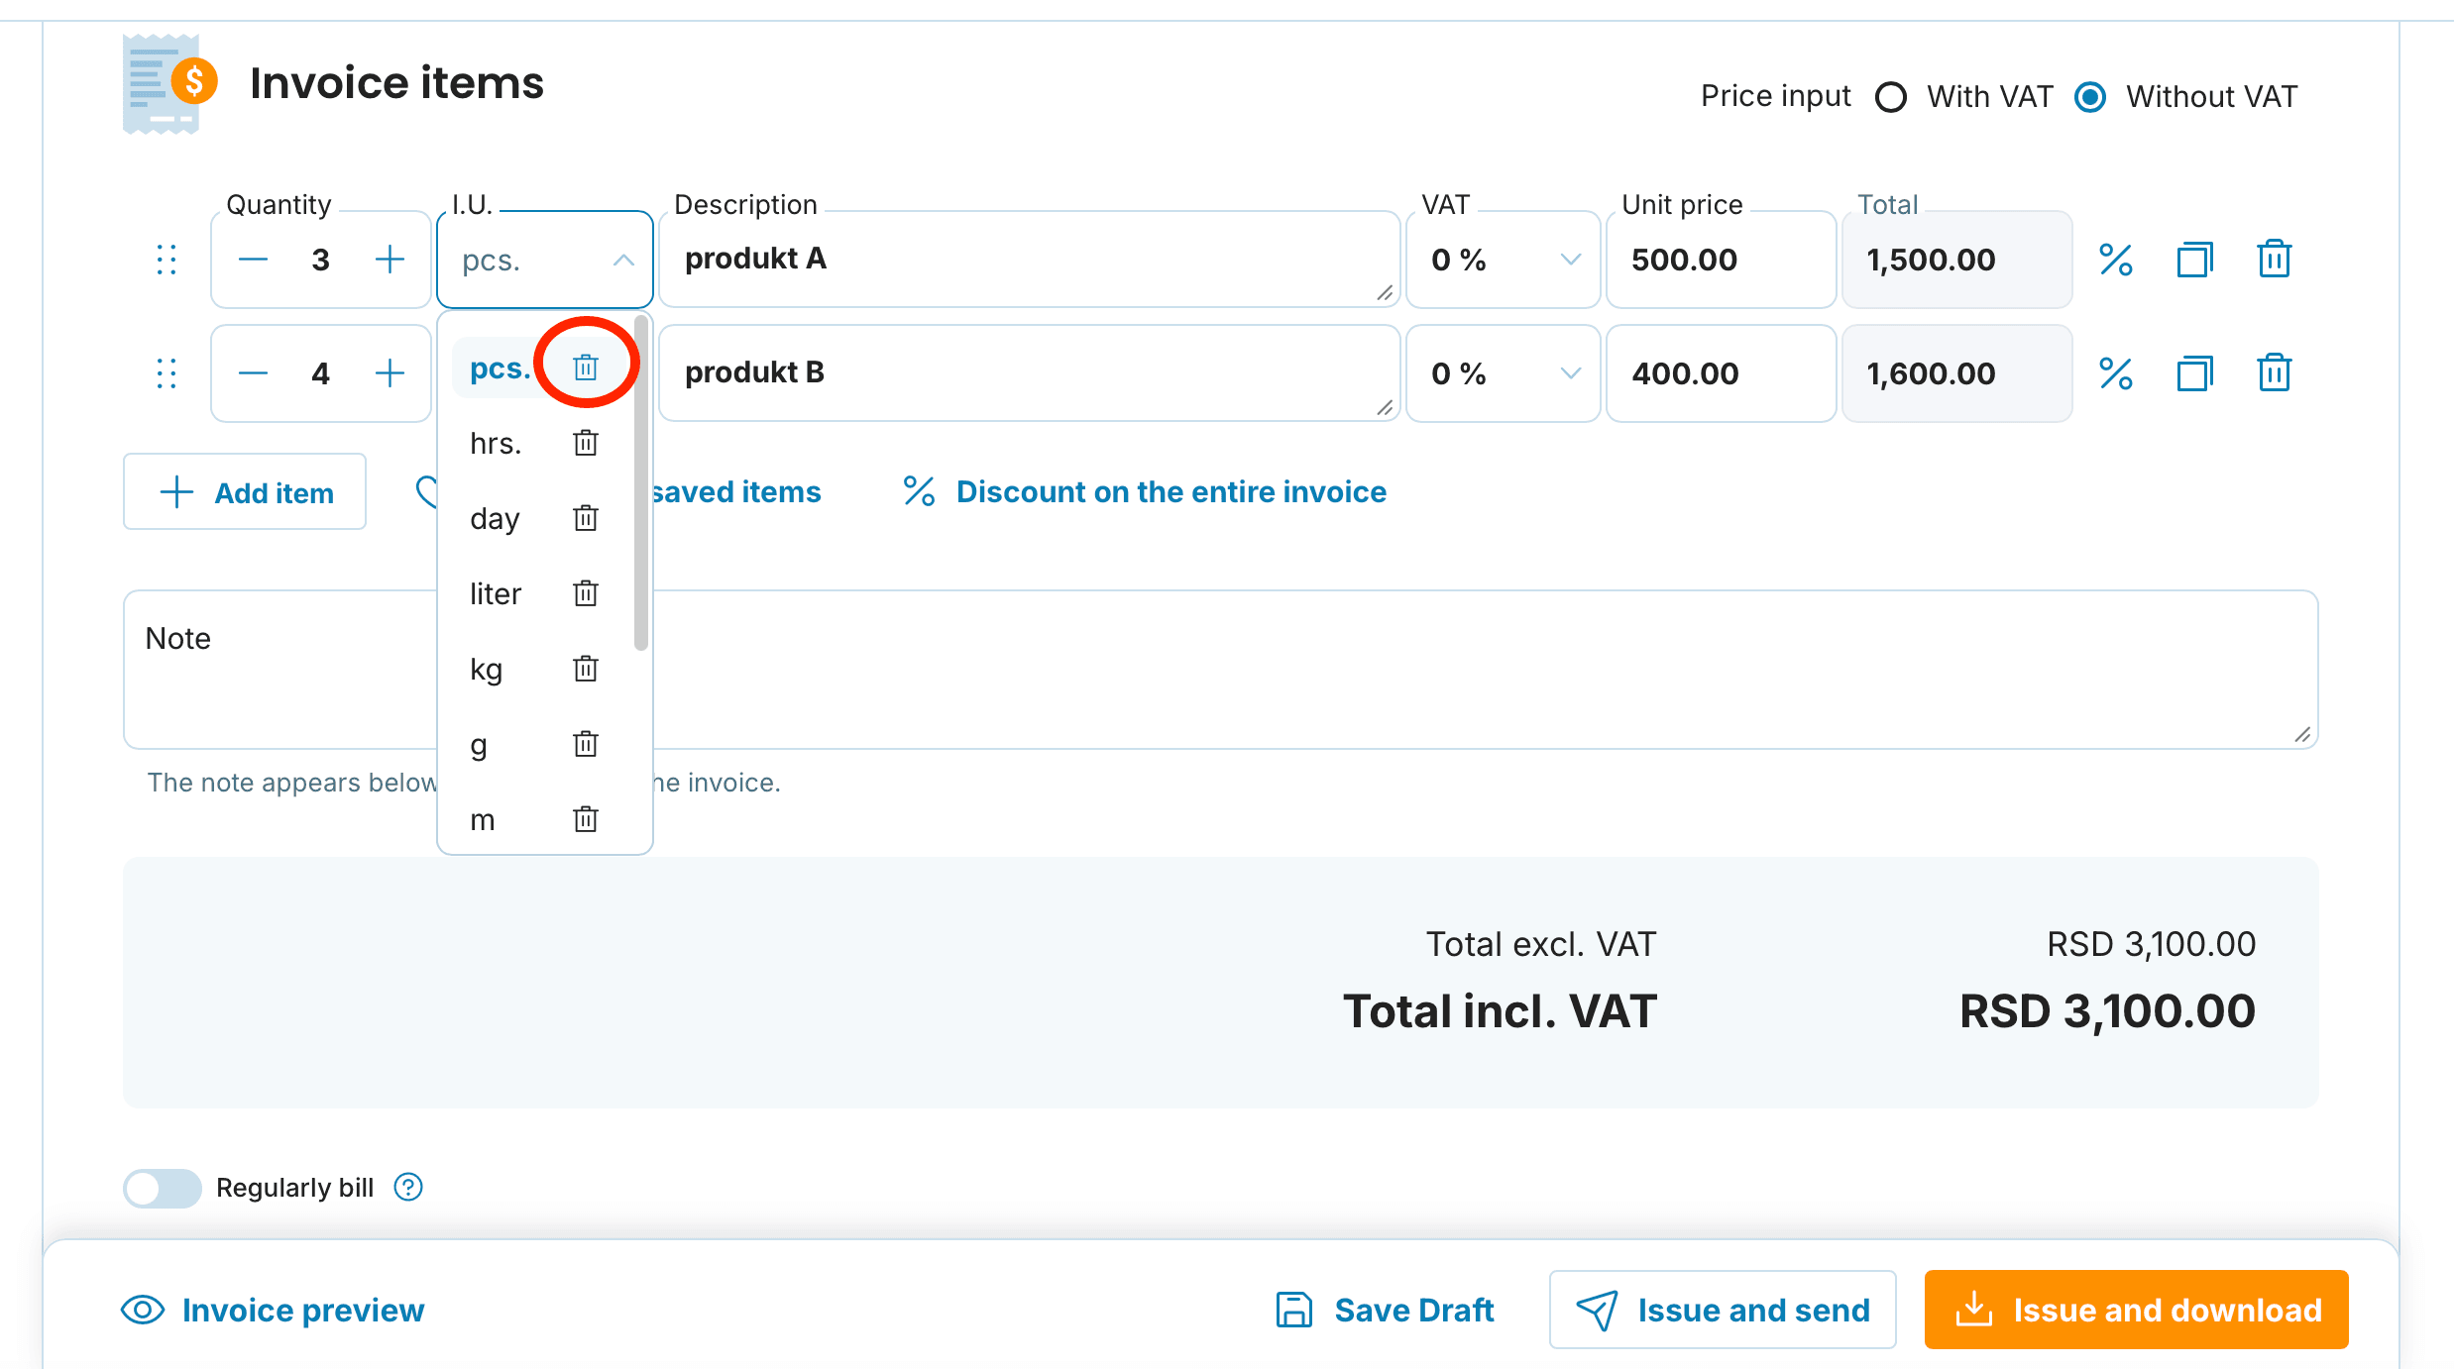Duplicate the produkt A row

pyautogui.click(x=2194, y=260)
